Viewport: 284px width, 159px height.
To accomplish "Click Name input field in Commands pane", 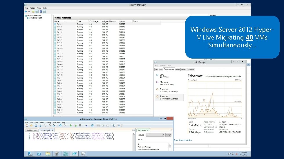I will tap(158, 139).
